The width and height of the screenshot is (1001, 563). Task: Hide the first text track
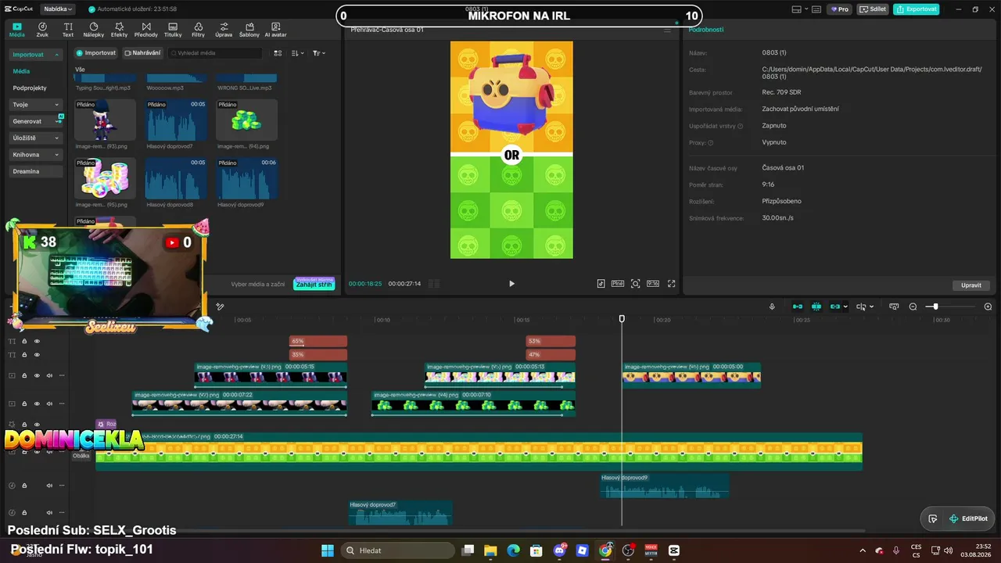pyautogui.click(x=37, y=341)
